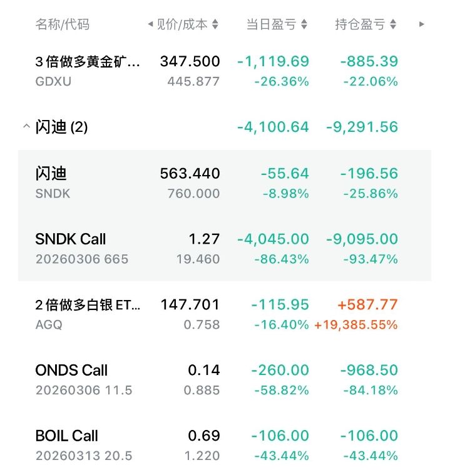The image size is (450, 475).
Task: Click the sort arrows next to 当日盈亏
Action: click(x=304, y=24)
